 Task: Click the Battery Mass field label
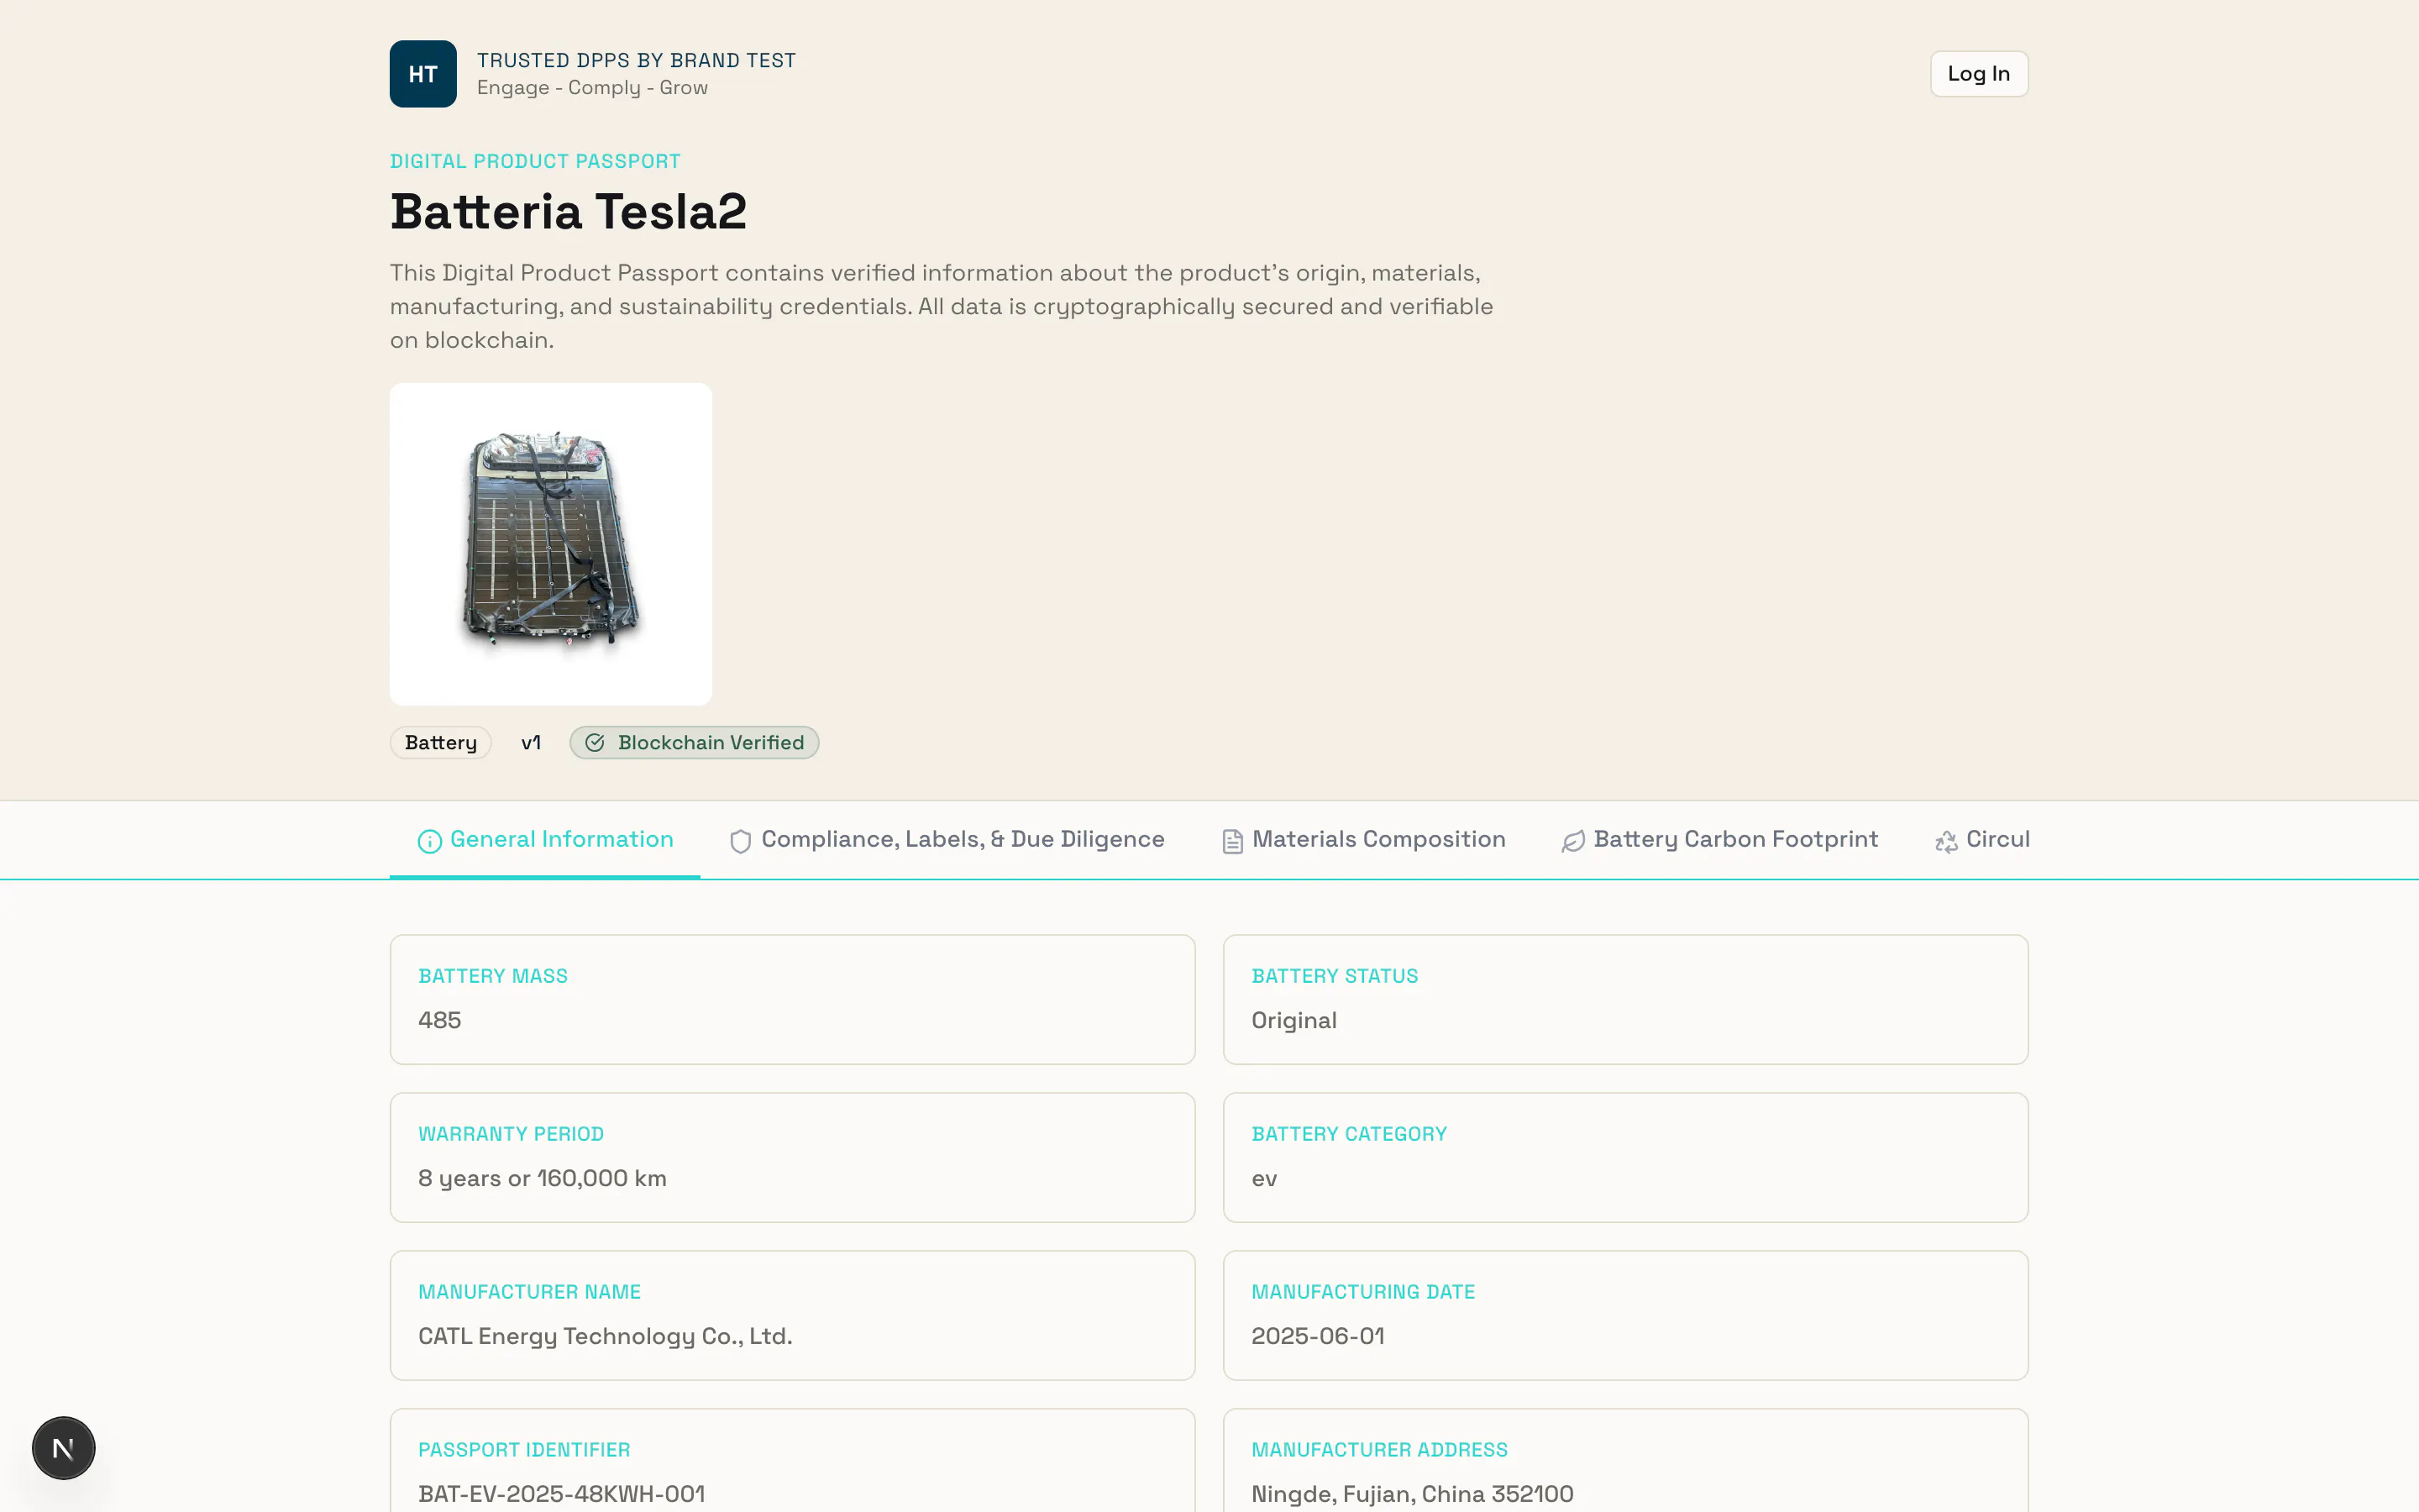click(493, 976)
